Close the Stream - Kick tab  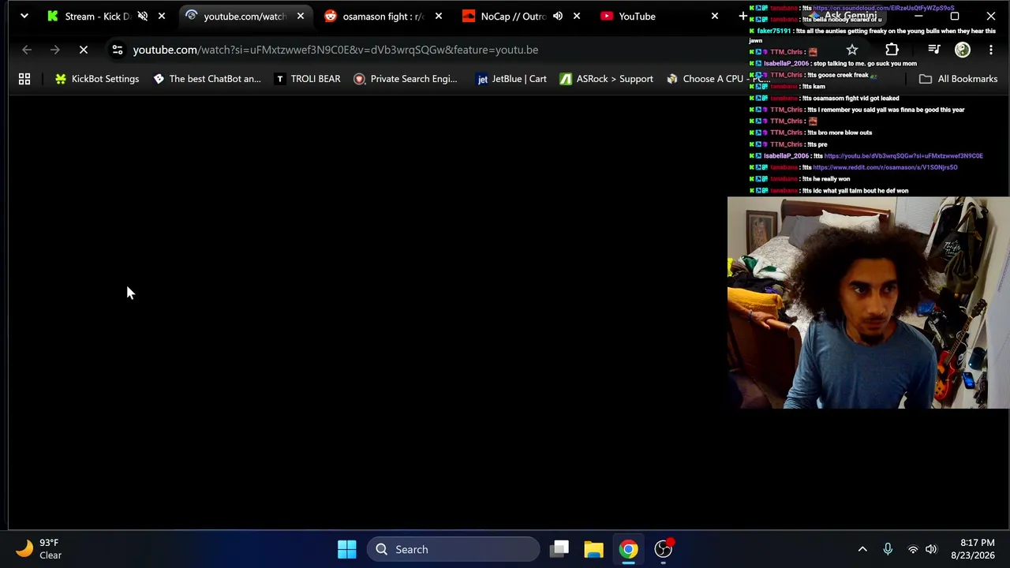pyautogui.click(x=162, y=16)
